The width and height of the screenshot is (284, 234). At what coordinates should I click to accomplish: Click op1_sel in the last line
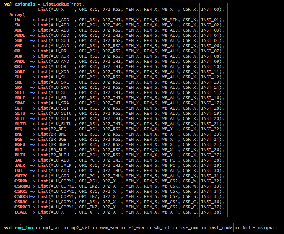click(52, 228)
